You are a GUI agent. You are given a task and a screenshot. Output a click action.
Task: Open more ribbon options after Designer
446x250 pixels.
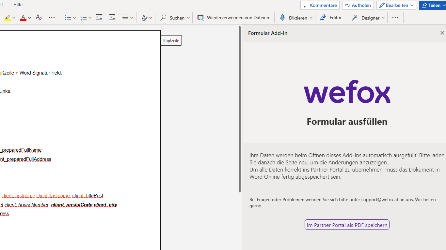[395, 18]
